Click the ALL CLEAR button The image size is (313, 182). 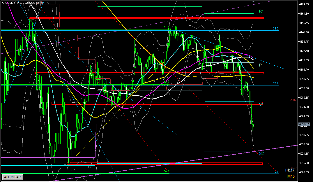pos(12,177)
